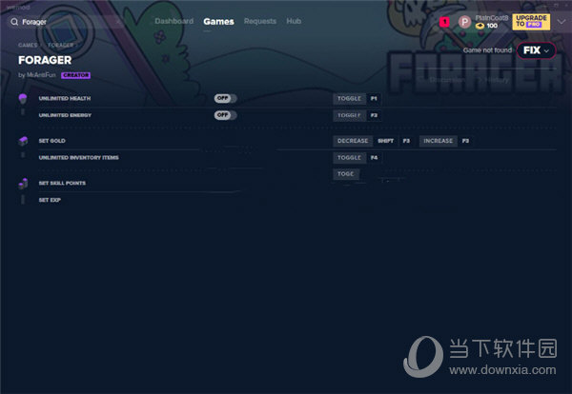
Task: Click the INCREASE button for Set Gold
Action: (439, 141)
